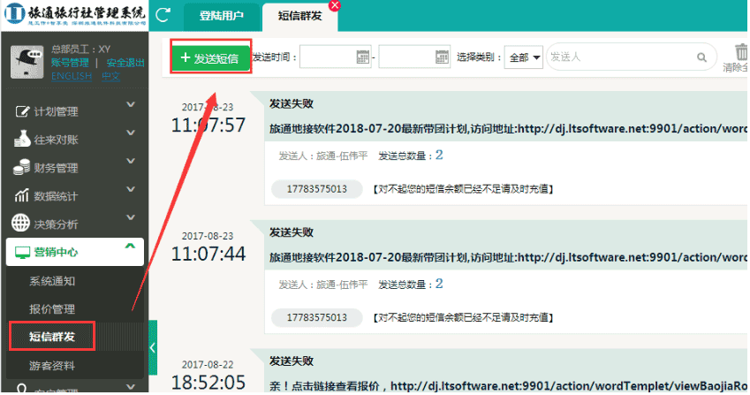Click 发送失败 heading of the 18:52:05 message
Screen dimensions: 750x395
click(292, 361)
